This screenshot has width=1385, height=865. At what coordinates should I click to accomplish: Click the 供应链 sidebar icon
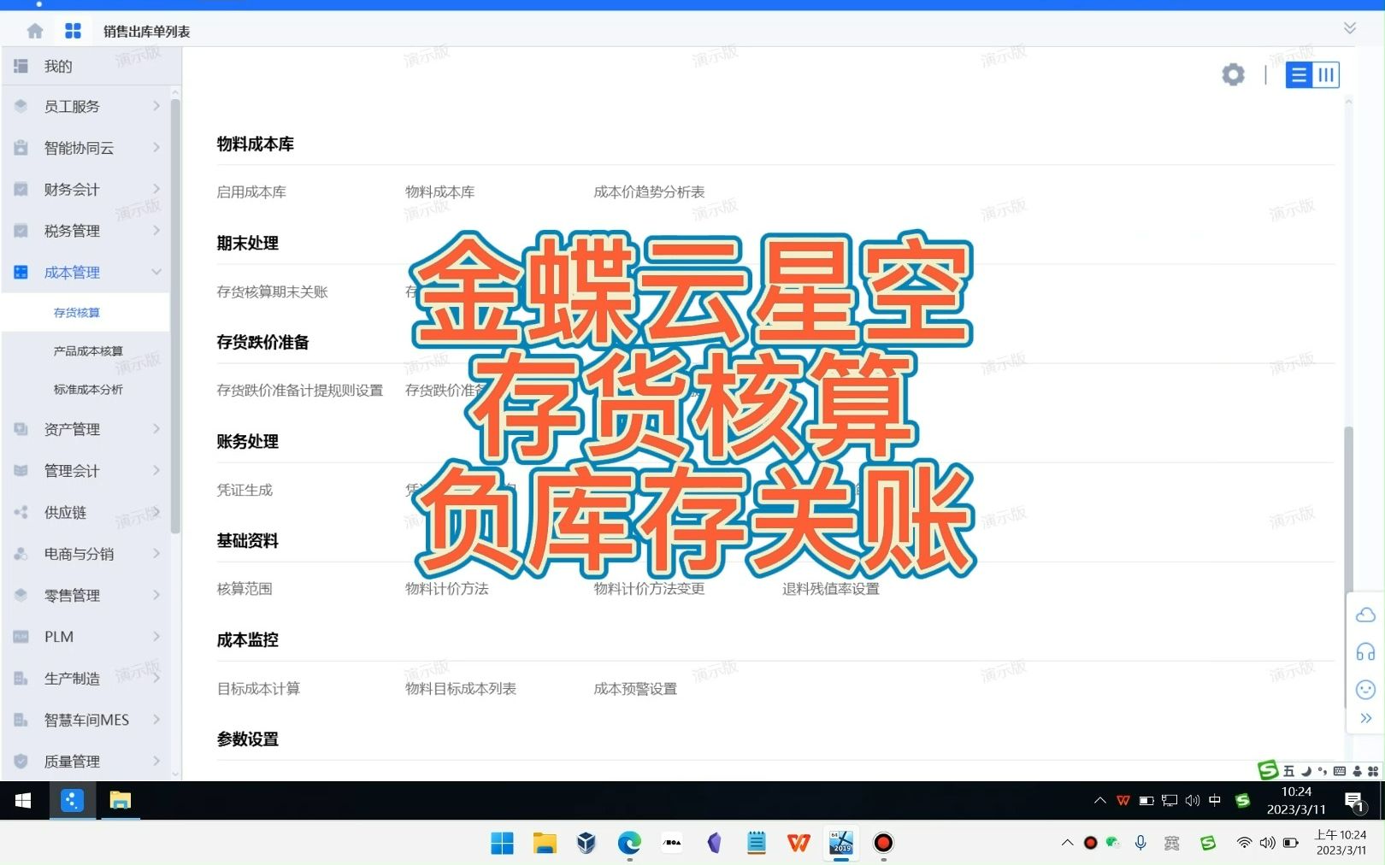click(x=21, y=512)
